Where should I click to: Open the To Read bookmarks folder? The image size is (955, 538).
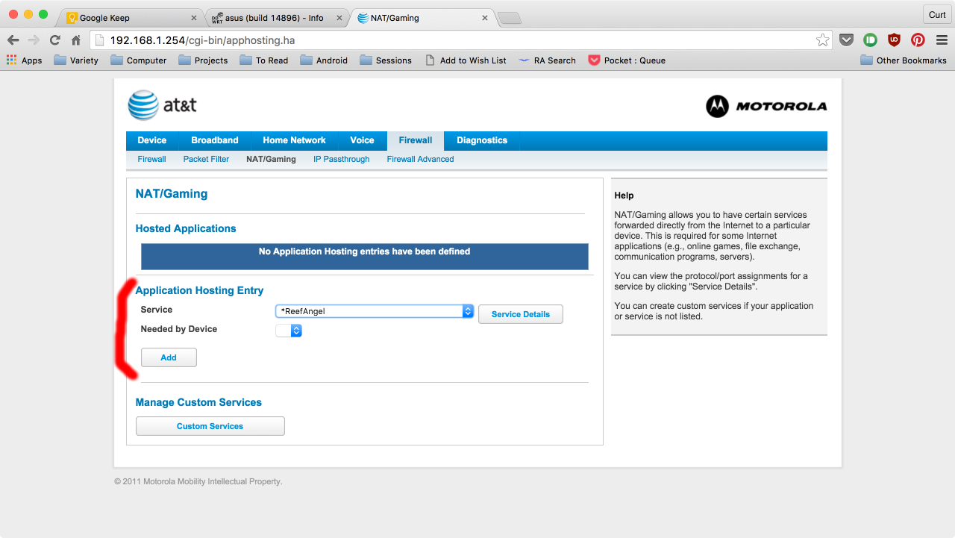[x=264, y=60]
